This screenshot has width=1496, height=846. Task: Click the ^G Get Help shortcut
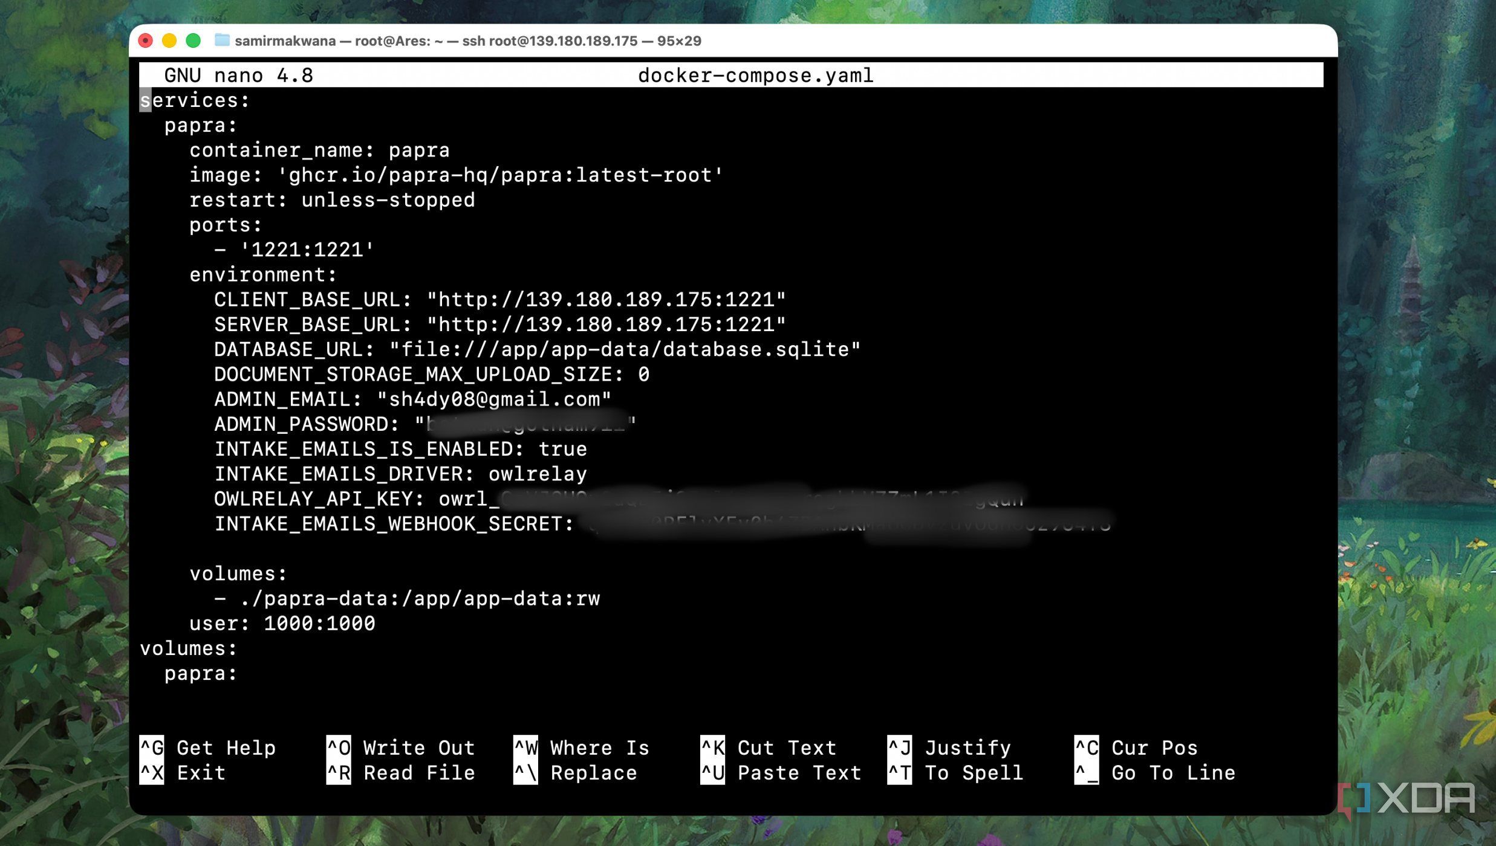(208, 748)
